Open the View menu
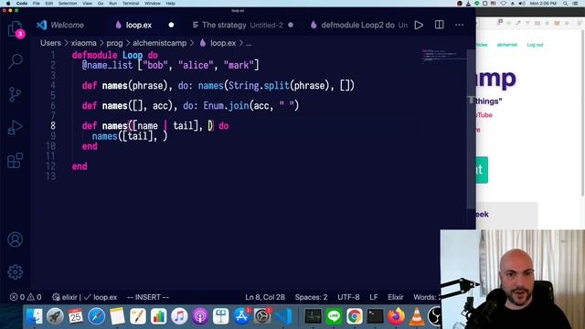 coord(88,4)
